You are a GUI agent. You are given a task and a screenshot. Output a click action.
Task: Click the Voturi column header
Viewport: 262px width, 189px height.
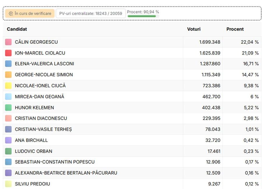pyautogui.click(x=194, y=29)
